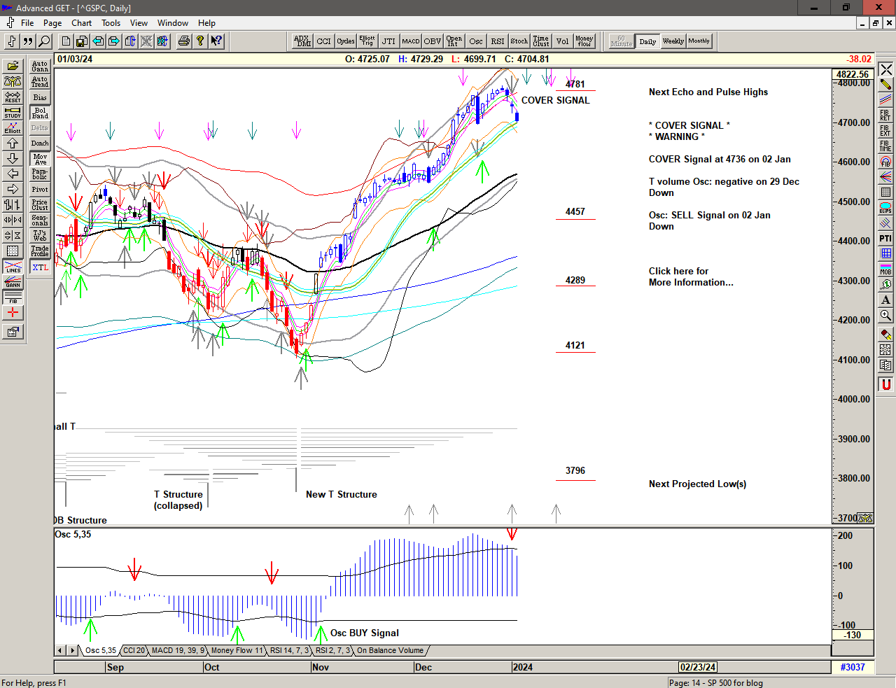
Task: Open the FIB RET retracement tool
Action: pos(885,115)
